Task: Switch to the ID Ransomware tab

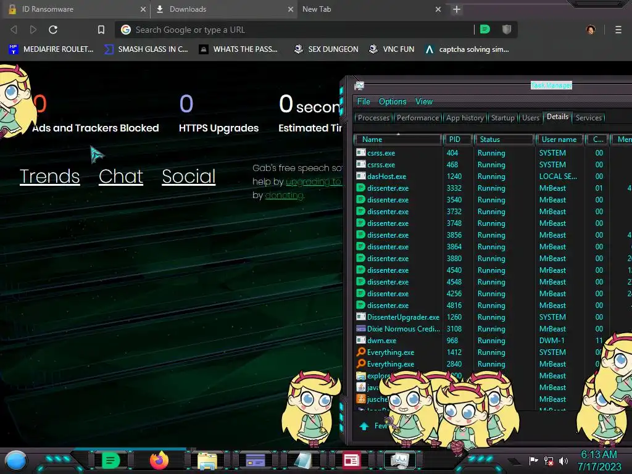Action: tap(77, 9)
